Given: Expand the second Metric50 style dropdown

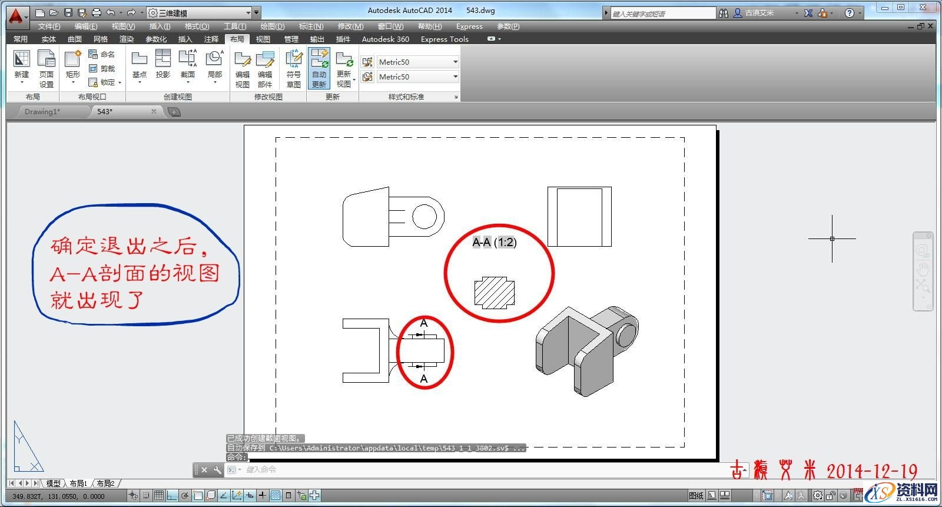Looking at the screenshot, I should [455, 77].
